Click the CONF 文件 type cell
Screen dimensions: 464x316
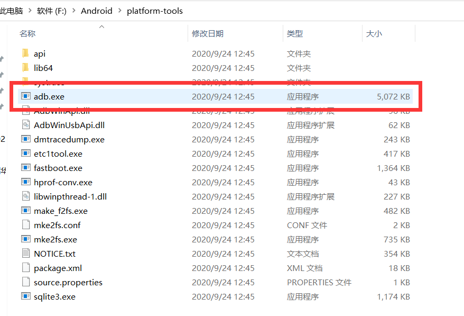(307, 225)
